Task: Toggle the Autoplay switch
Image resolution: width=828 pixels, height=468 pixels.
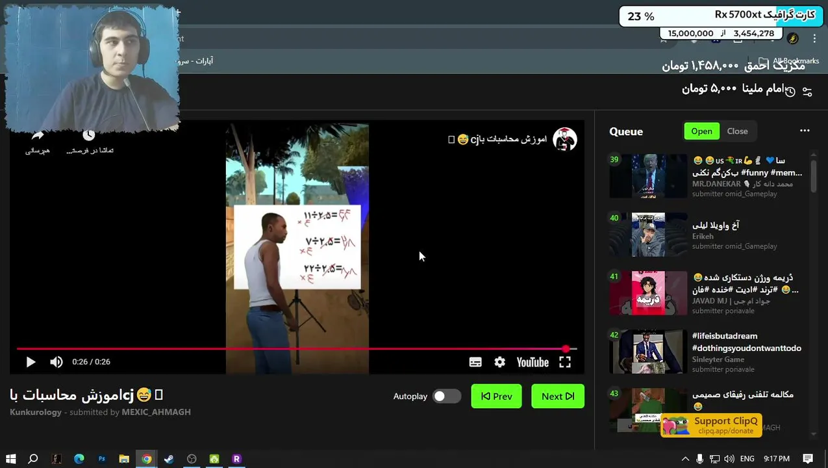Action: coord(447,396)
